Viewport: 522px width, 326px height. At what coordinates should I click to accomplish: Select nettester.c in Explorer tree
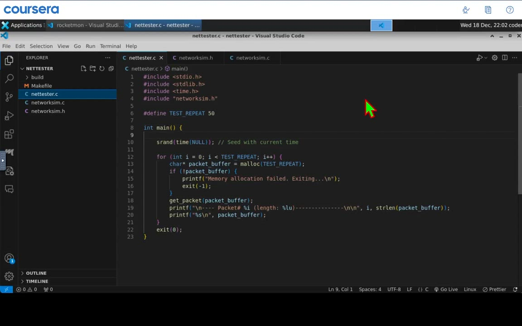pyautogui.click(x=67, y=94)
